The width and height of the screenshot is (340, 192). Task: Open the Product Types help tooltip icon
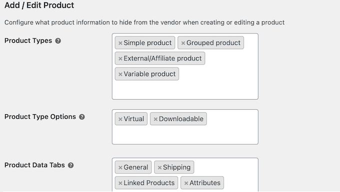(x=58, y=41)
